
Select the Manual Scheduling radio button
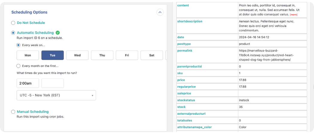click(x=13, y=112)
